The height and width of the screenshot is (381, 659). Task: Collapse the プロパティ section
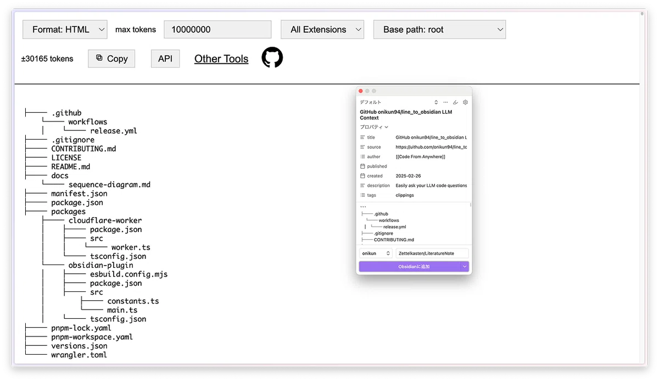pyautogui.click(x=374, y=127)
